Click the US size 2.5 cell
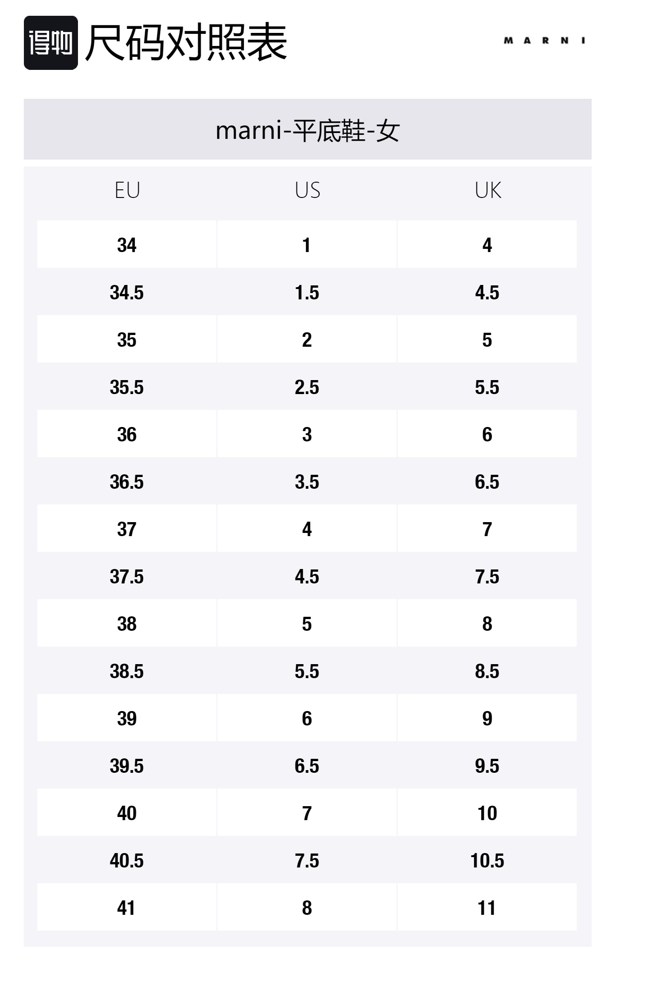The image size is (649, 982). tap(307, 387)
